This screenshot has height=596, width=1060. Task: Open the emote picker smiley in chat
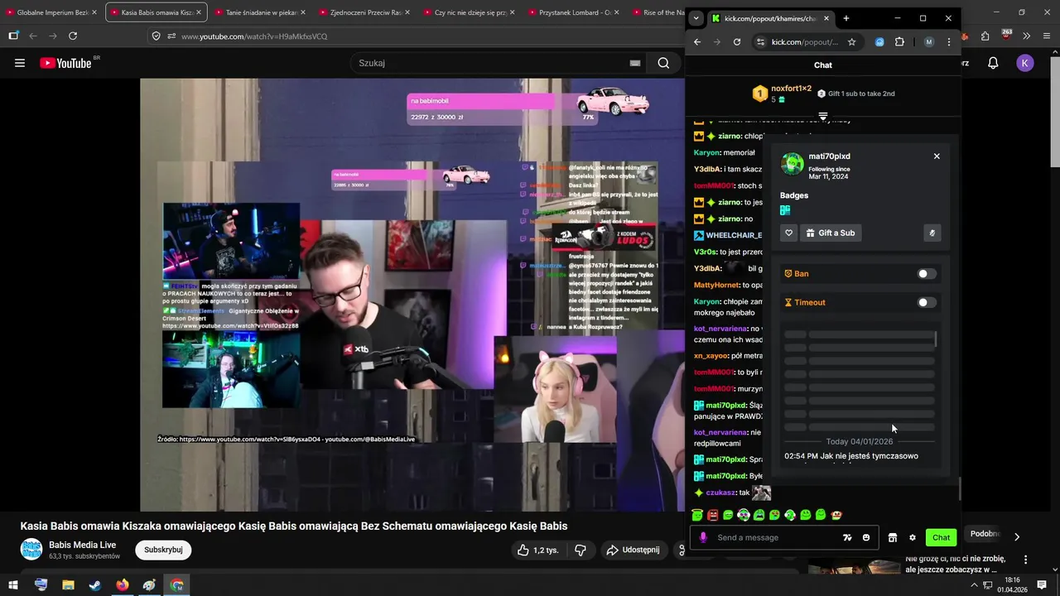[866, 537]
